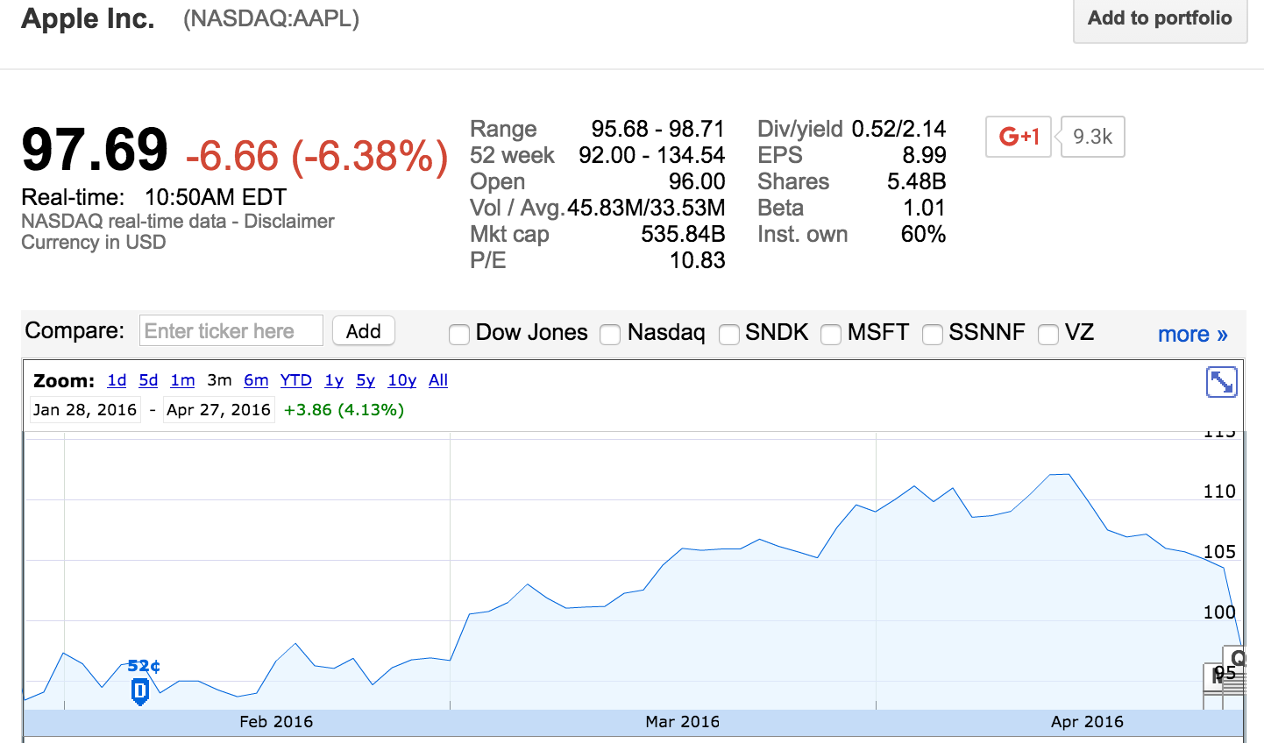Click the Q news flag on chart
This screenshot has width=1264, height=743.
point(1237,658)
